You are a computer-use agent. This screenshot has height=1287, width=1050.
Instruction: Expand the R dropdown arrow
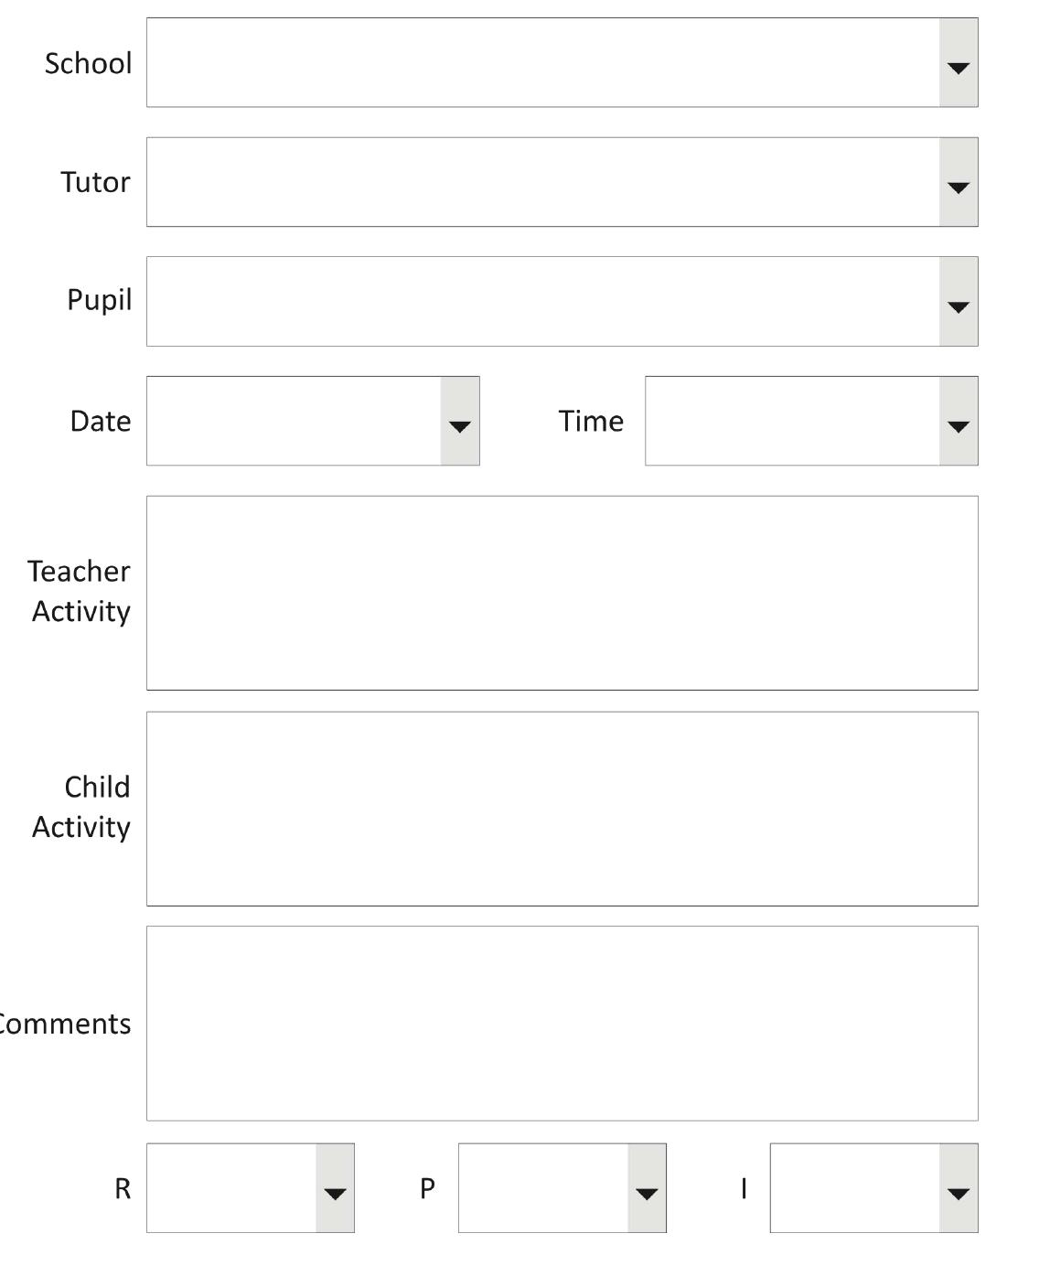point(335,1188)
